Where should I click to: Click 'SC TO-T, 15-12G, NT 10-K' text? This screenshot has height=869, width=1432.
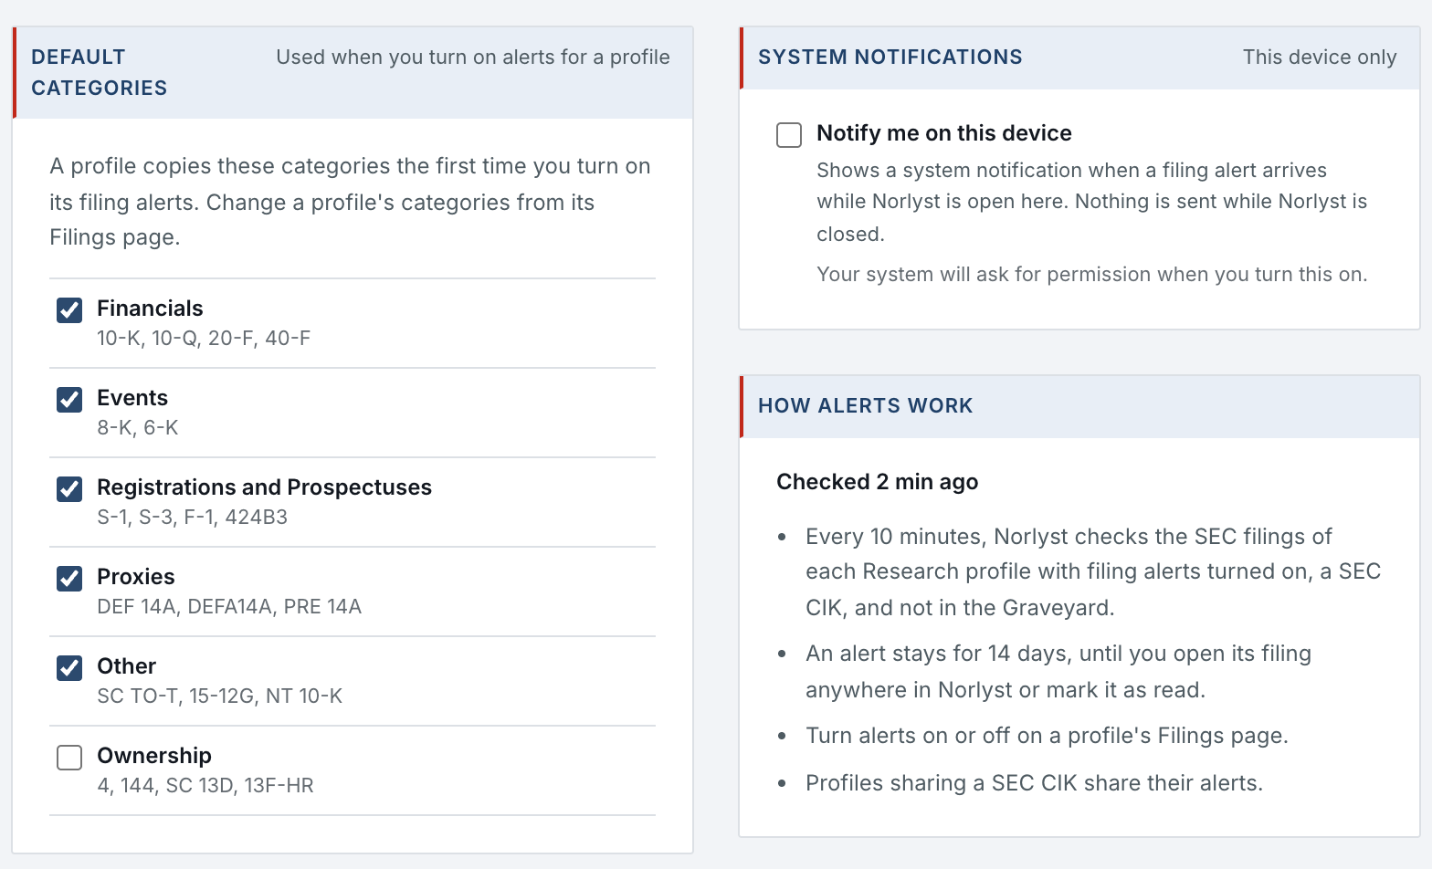click(x=219, y=696)
